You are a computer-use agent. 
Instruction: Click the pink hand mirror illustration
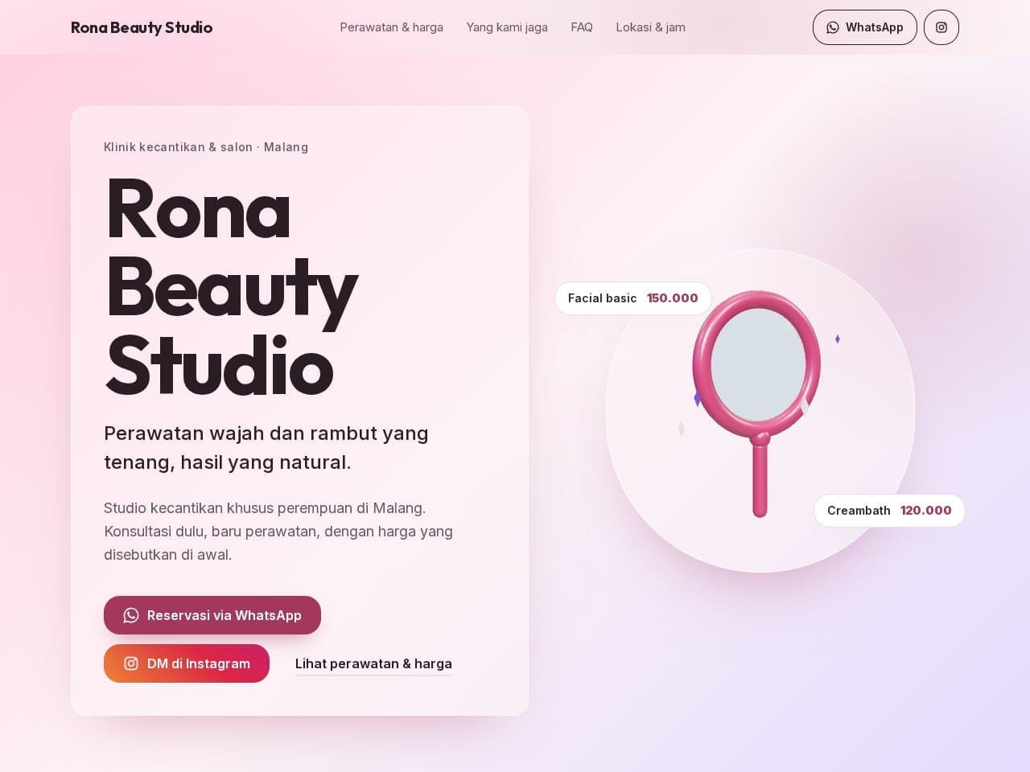coord(756,402)
